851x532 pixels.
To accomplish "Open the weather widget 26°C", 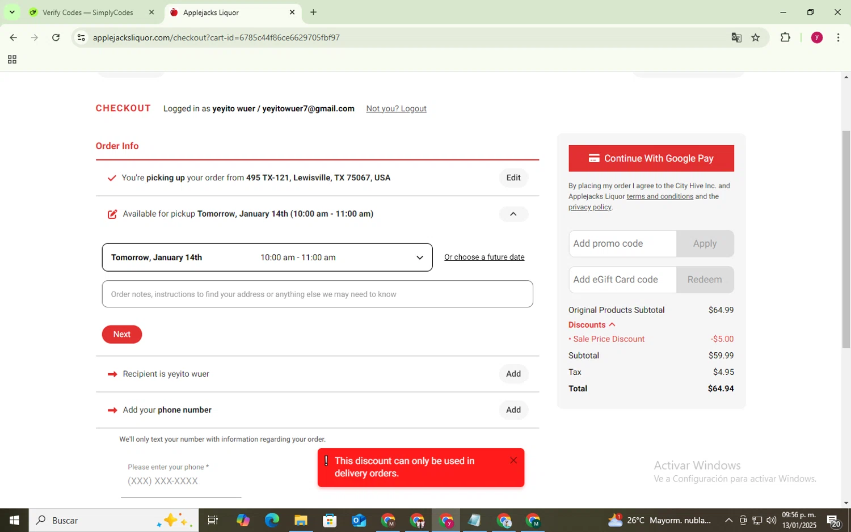I will click(x=659, y=520).
